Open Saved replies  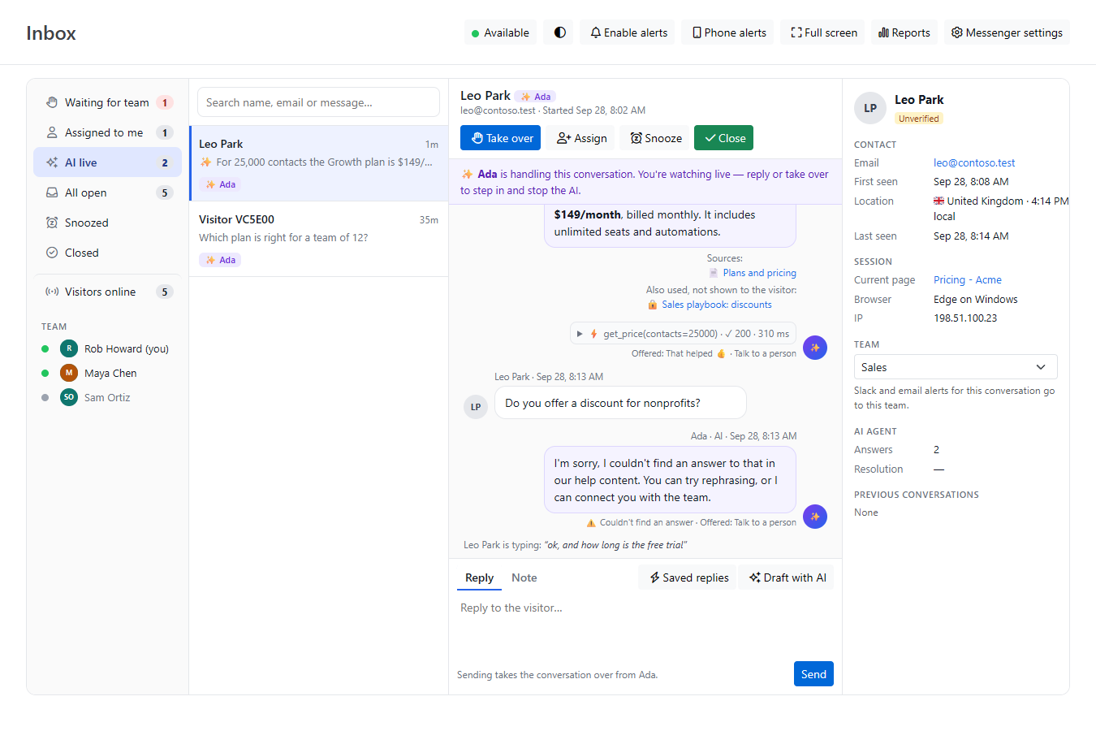pos(688,577)
